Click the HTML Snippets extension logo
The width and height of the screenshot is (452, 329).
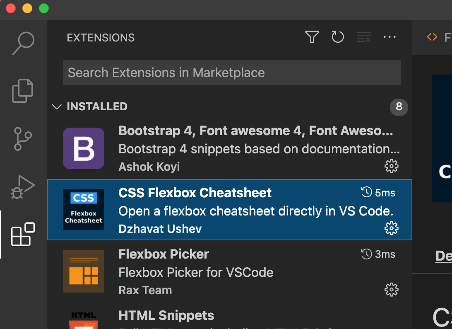point(84,320)
